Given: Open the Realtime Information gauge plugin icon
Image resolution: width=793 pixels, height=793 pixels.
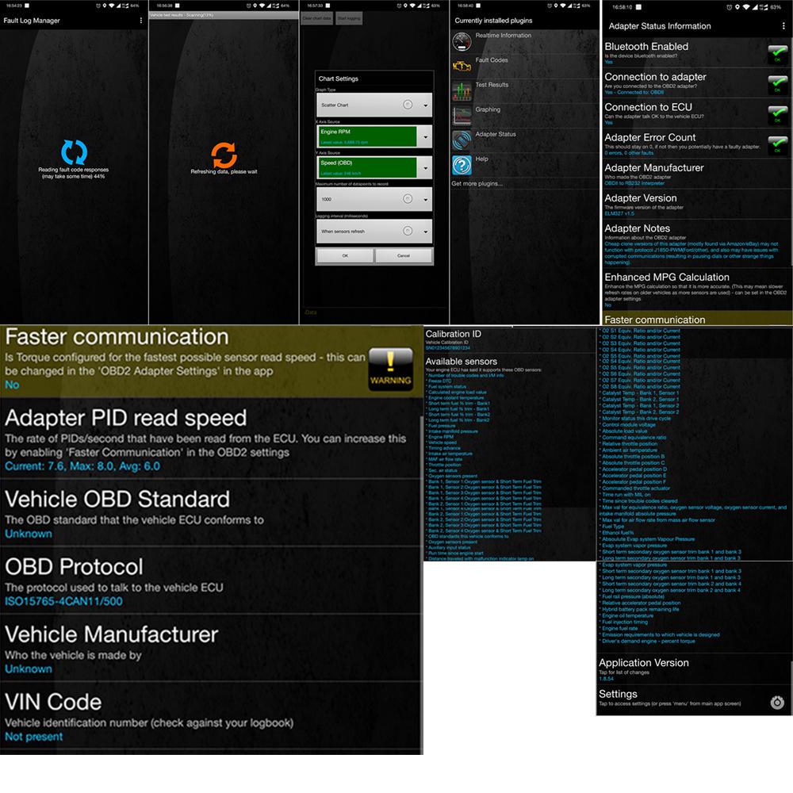Looking at the screenshot, I should (x=462, y=41).
